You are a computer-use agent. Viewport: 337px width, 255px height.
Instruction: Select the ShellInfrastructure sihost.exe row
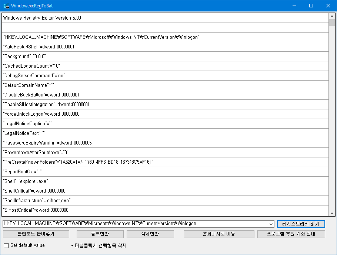pos(165,201)
